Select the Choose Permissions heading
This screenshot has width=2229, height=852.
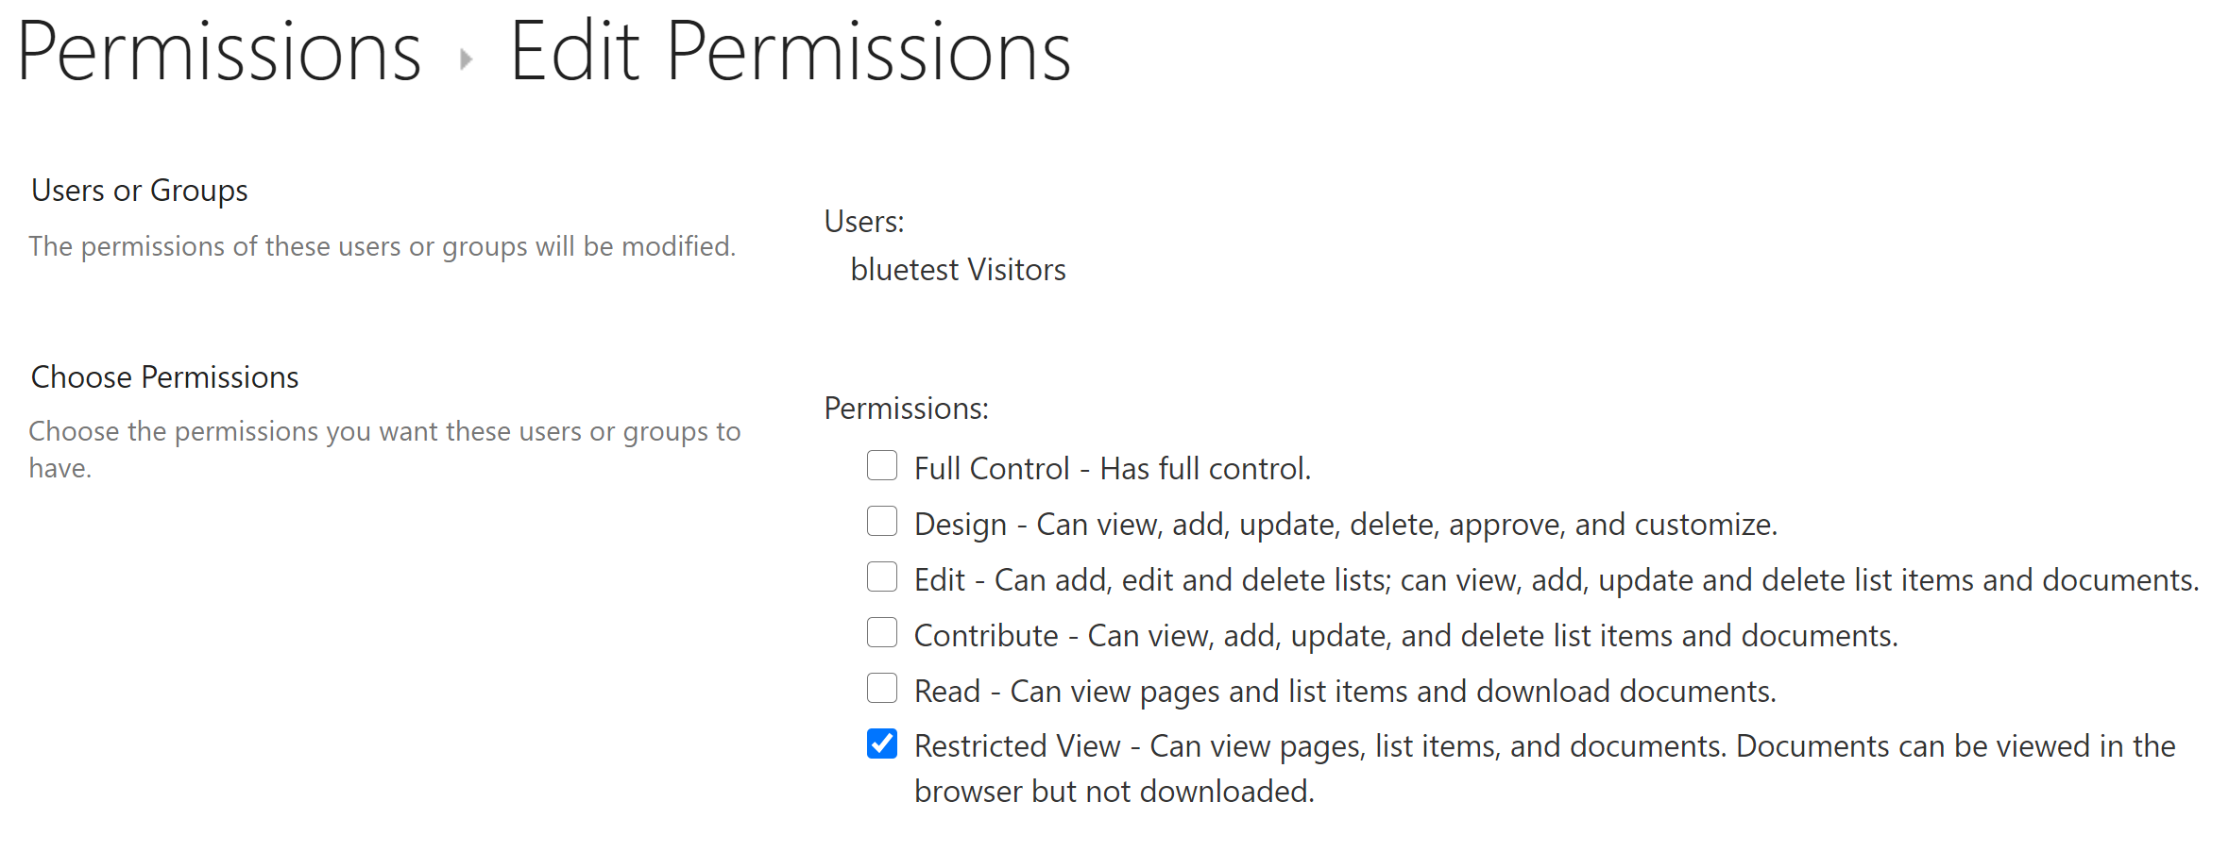click(164, 376)
